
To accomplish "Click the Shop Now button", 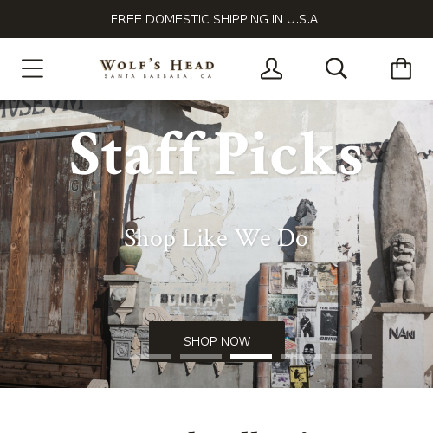I will click(x=216, y=341).
